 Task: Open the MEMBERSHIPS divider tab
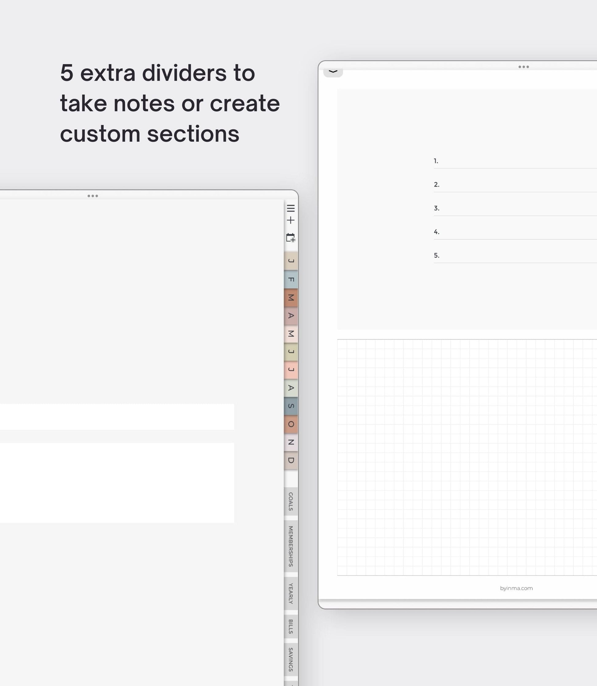[x=291, y=546]
